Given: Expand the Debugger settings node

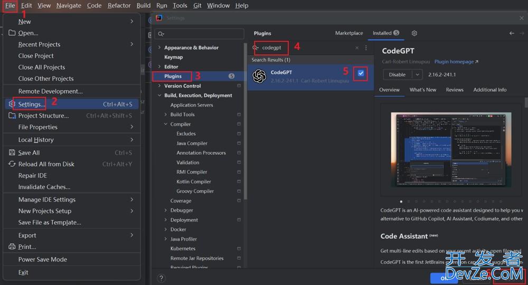Looking at the screenshot, I should pos(165,210).
